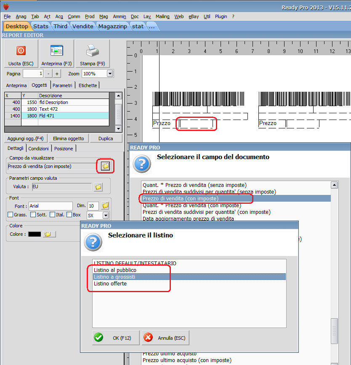Open the eBay menu
The height and width of the screenshot is (365, 351).
(194, 16)
